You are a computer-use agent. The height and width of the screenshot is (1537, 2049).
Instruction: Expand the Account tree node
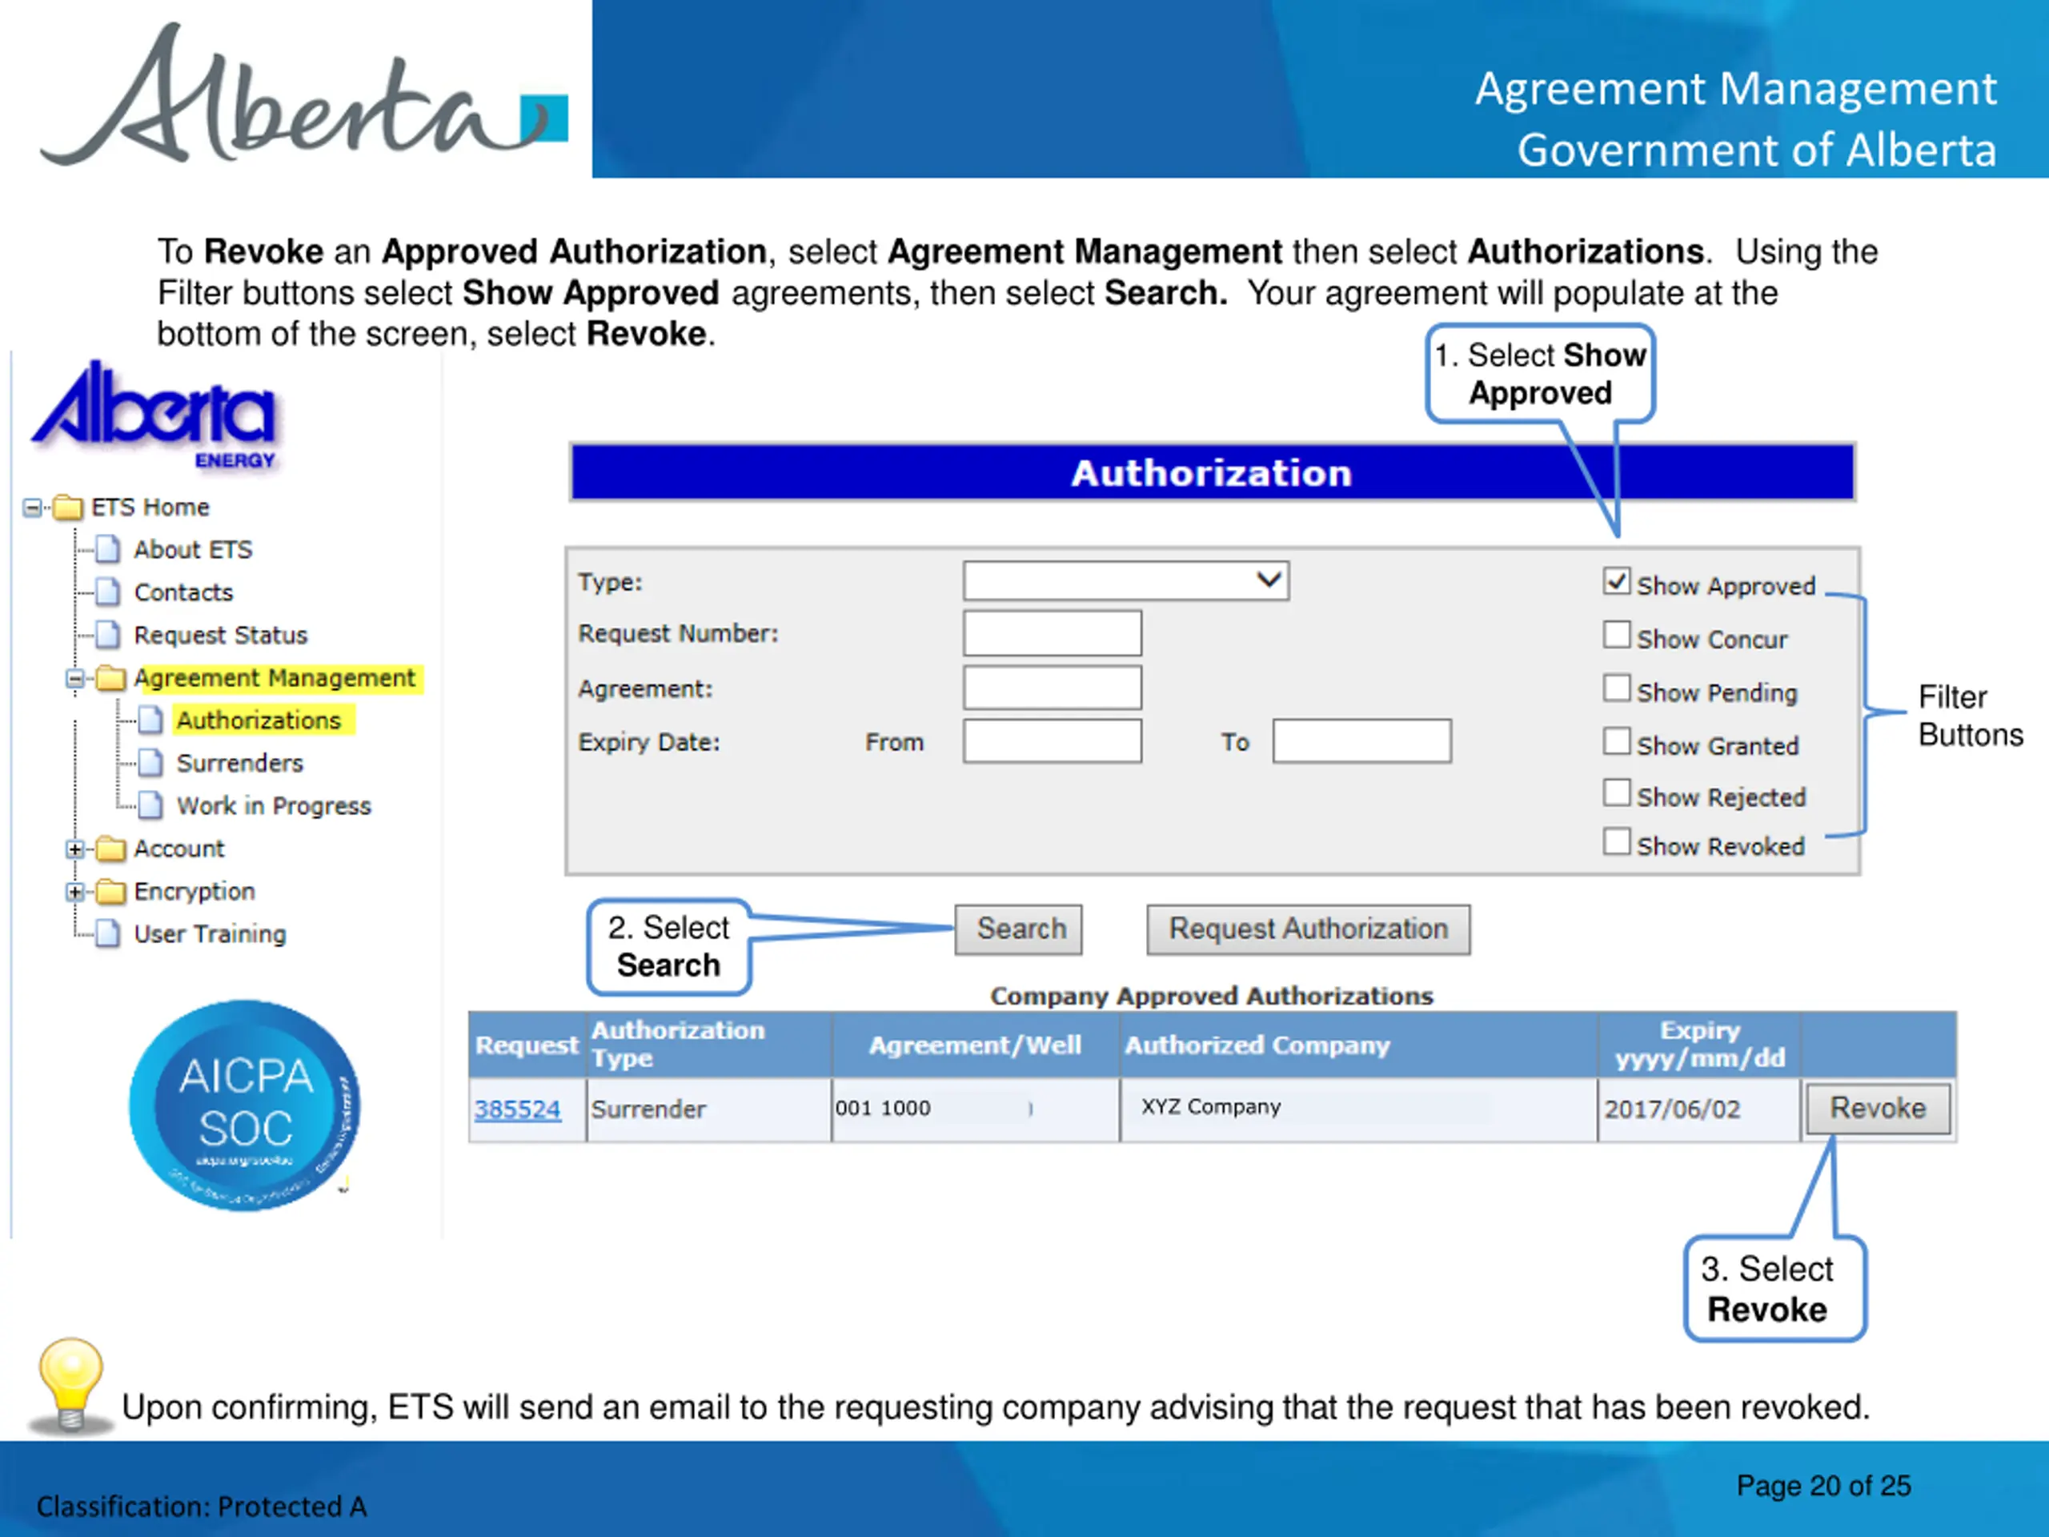click(x=75, y=849)
